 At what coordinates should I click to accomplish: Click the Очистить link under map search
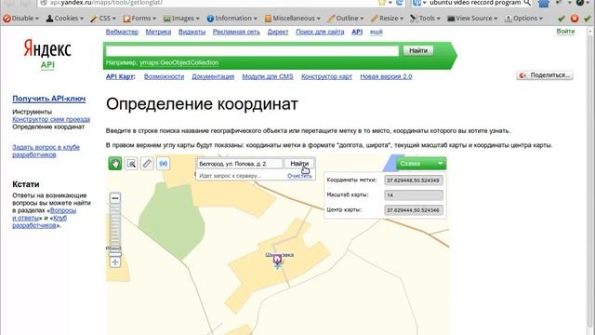pyautogui.click(x=299, y=176)
